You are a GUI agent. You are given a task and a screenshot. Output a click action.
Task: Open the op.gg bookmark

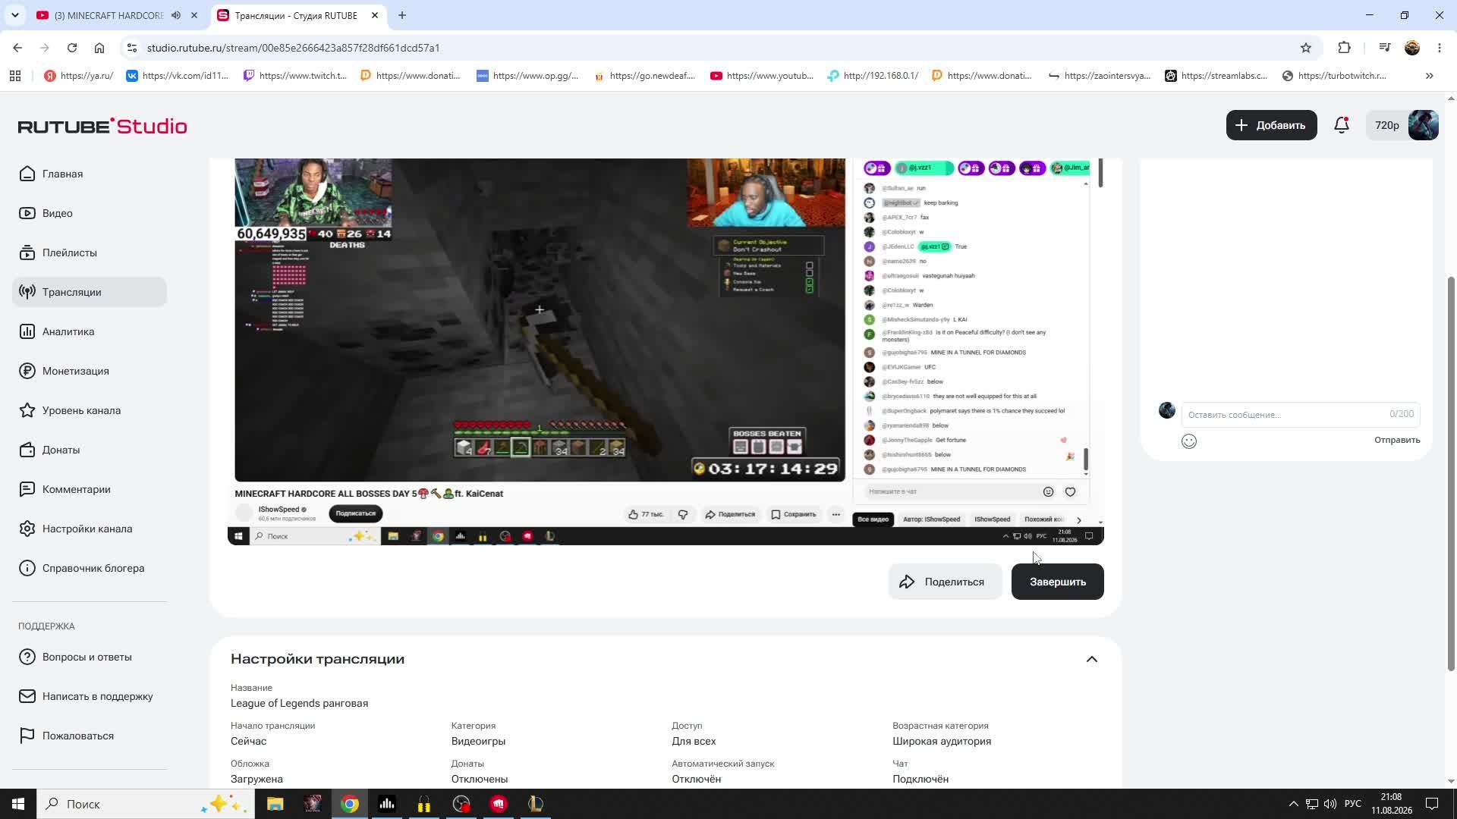pos(527,76)
